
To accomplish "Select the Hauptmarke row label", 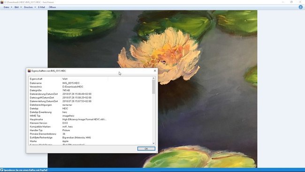I will 37,119.
